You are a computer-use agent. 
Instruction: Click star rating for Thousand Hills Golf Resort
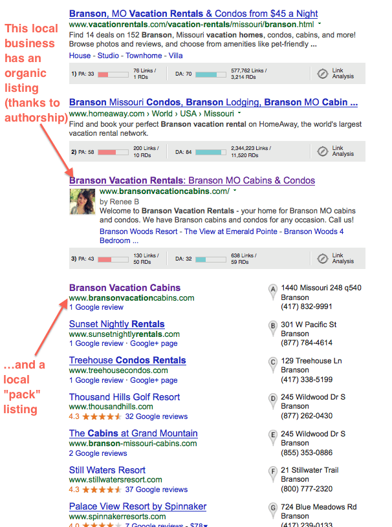(x=102, y=417)
